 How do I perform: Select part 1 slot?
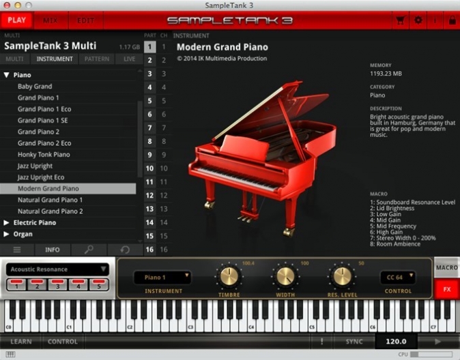click(149, 47)
